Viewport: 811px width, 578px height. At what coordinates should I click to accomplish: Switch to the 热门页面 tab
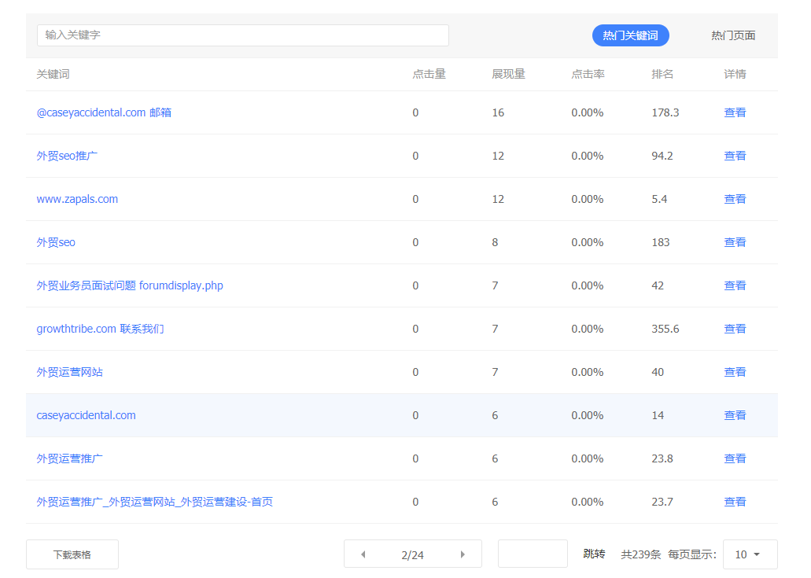point(733,35)
